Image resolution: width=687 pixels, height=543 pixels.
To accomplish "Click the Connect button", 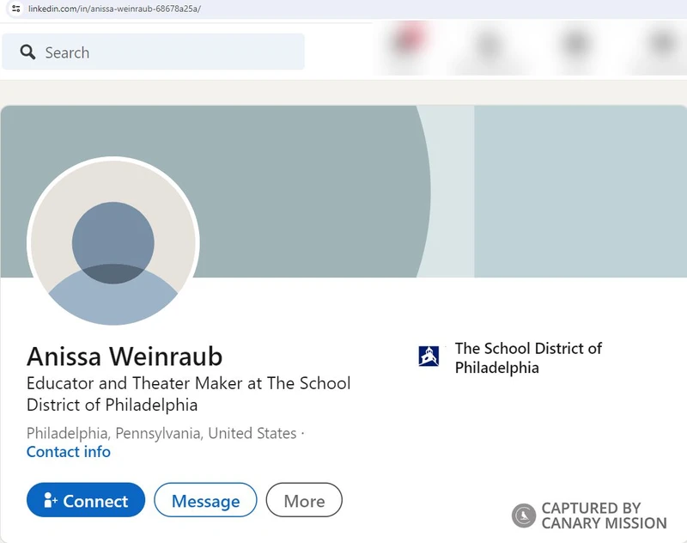I will point(85,500).
